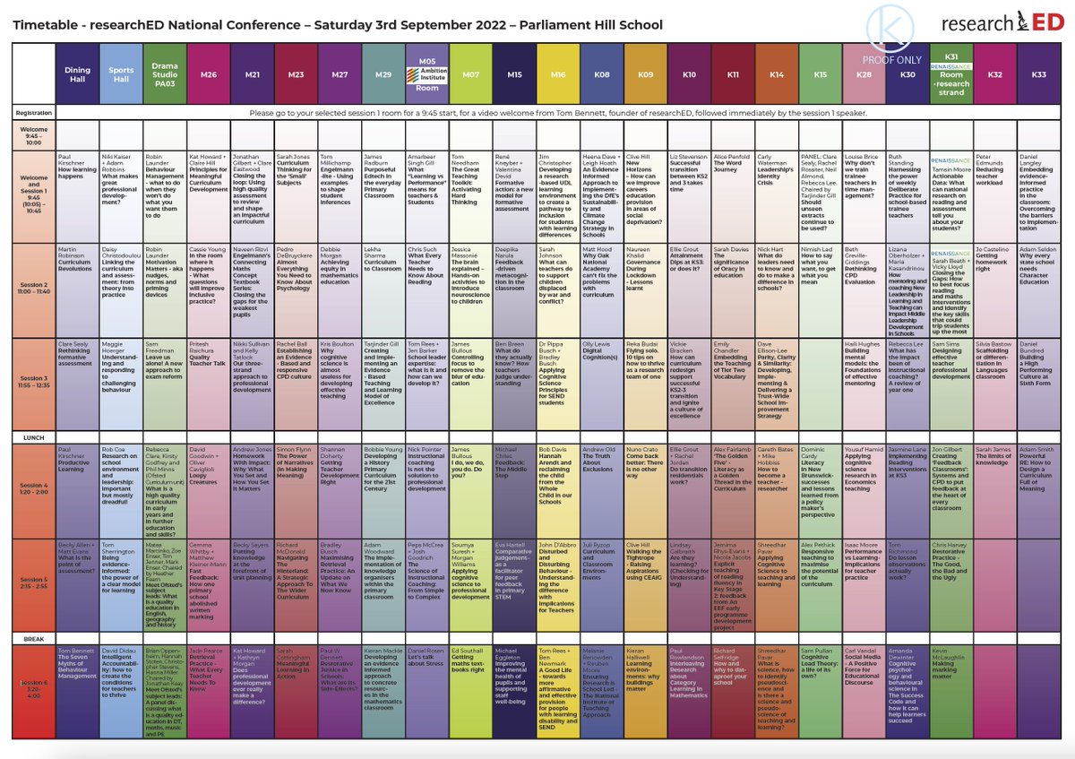Image resolution: width=1075 pixels, height=759 pixels.
Task: Click the M27 room header
Action: [x=340, y=74]
